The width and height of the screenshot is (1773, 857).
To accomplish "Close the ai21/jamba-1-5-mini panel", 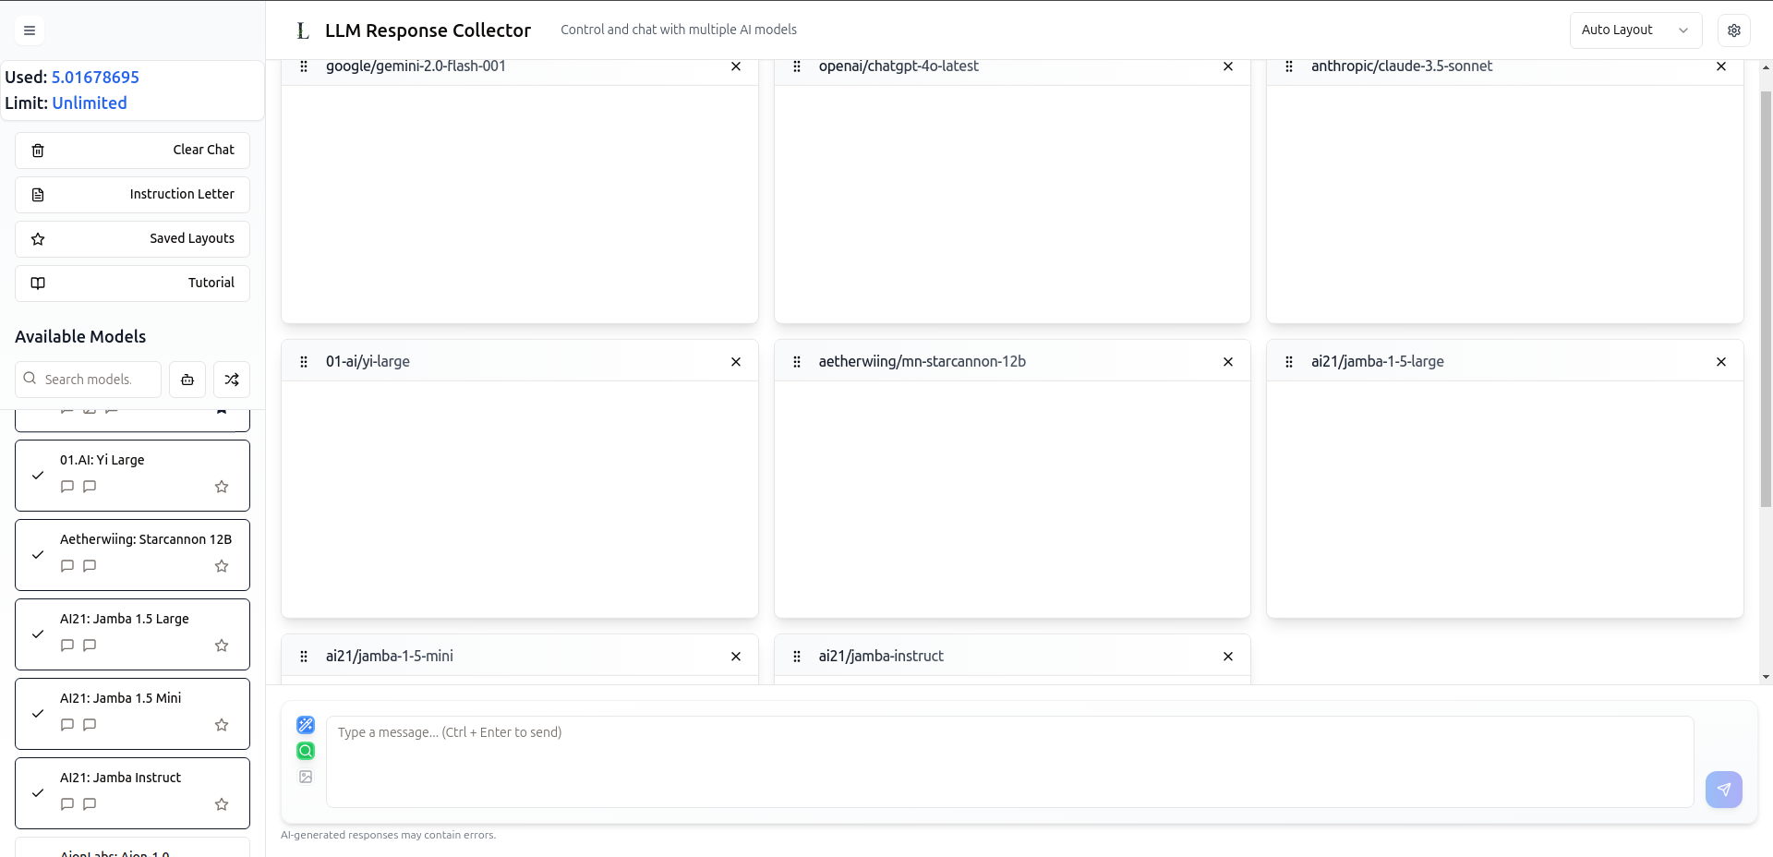I will tap(736, 657).
